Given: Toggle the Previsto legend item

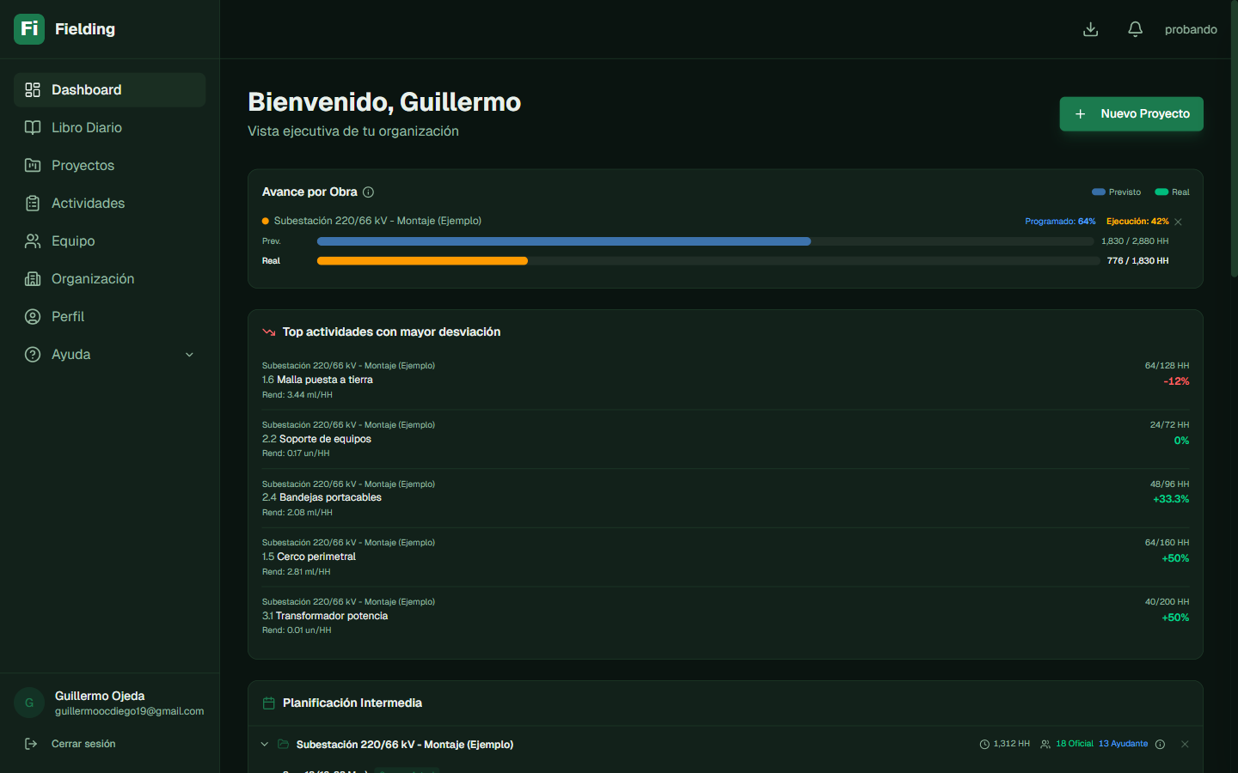Looking at the screenshot, I should click(x=1116, y=192).
